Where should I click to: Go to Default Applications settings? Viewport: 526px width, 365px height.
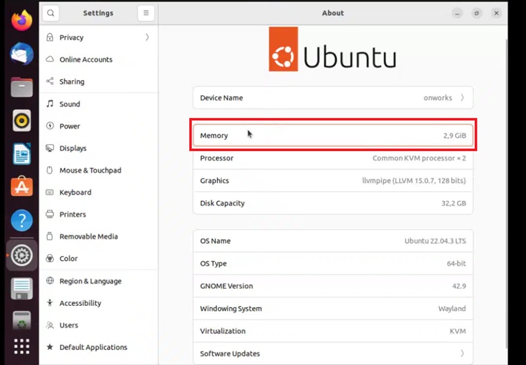coord(99,347)
